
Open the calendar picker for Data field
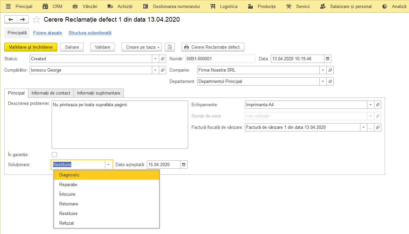(328, 59)
